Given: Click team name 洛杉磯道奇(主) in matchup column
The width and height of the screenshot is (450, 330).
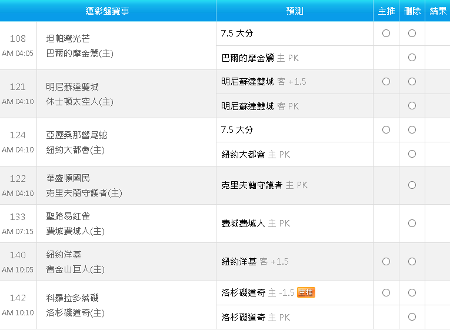Looking at the screenshot, I should pyautogui.click(x=75, y=313).
